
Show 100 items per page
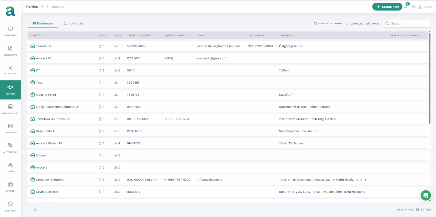(428, 210)
